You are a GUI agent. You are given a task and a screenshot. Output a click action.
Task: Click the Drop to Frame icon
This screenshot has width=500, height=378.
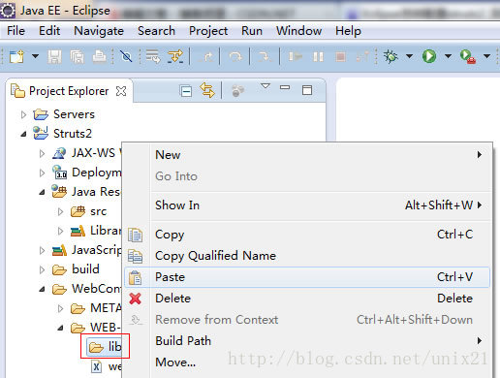click(152, 56)
